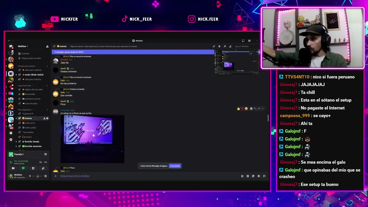Collapse Para Seguidores category
The image size is (368, 207).
[x=25, y=110]
